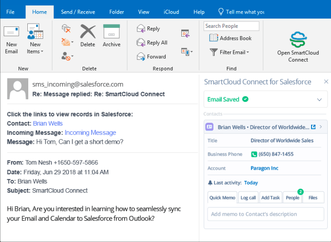Open the New Items menu
Image resolution: width=331 pixels, height=242 pixels.
pos(35,39)
